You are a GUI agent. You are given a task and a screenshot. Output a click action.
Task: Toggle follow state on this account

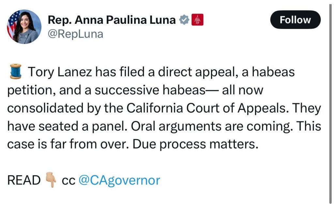(295, 20)
